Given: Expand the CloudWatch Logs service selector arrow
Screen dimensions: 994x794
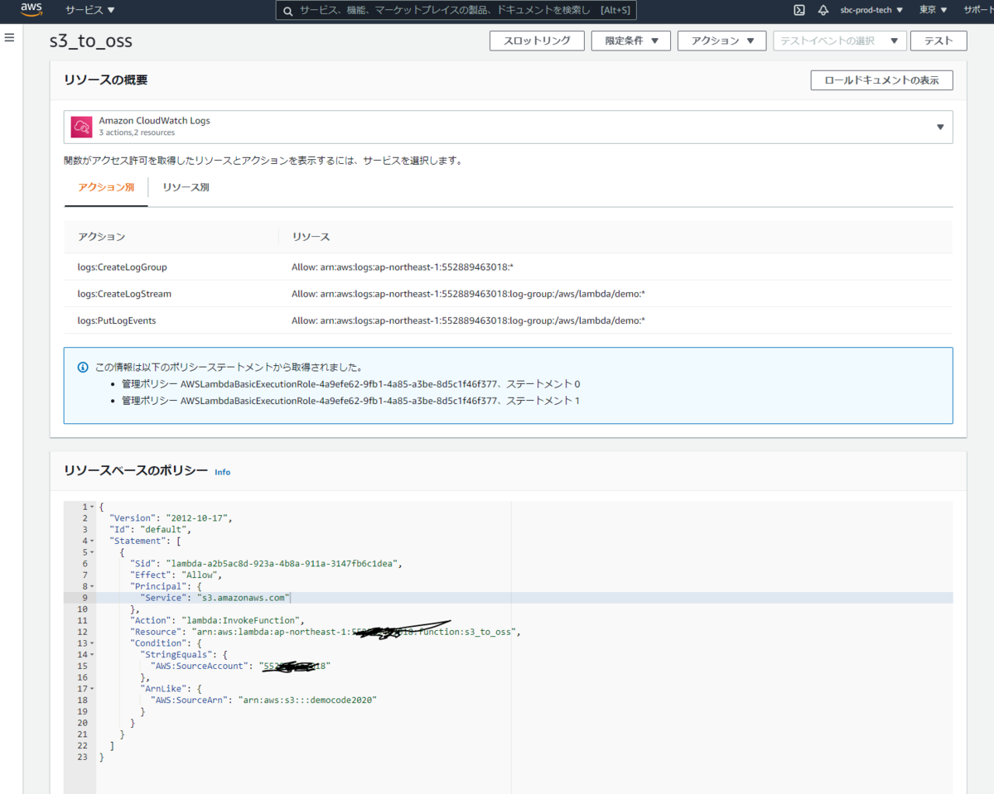Looking at the screenshot, I should pyautogui.click(x=940, y=127).
